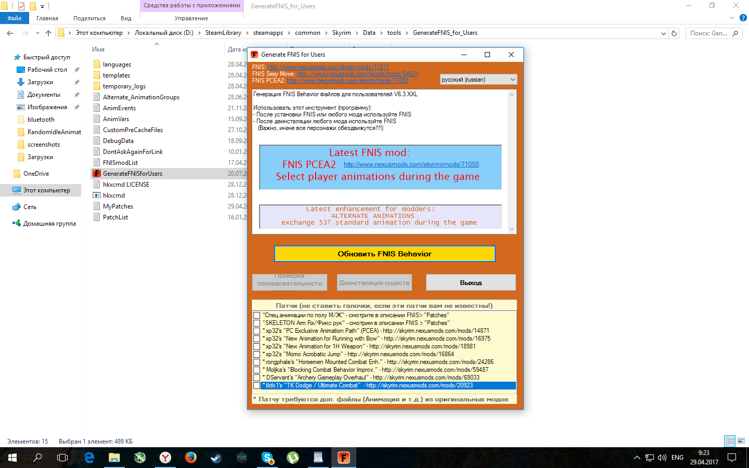Open the languages folder

coord(117,64)
